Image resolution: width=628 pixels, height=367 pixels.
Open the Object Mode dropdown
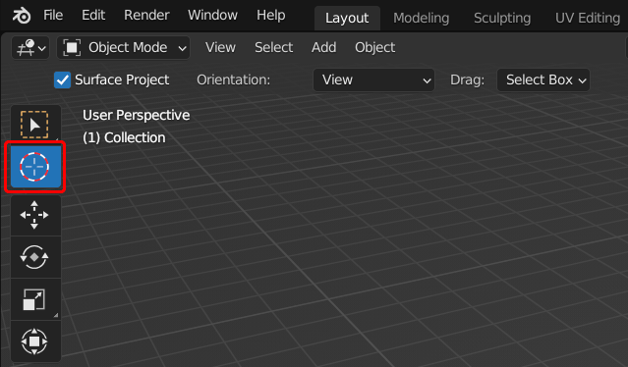pyautogui.click(x=124, y=48)
